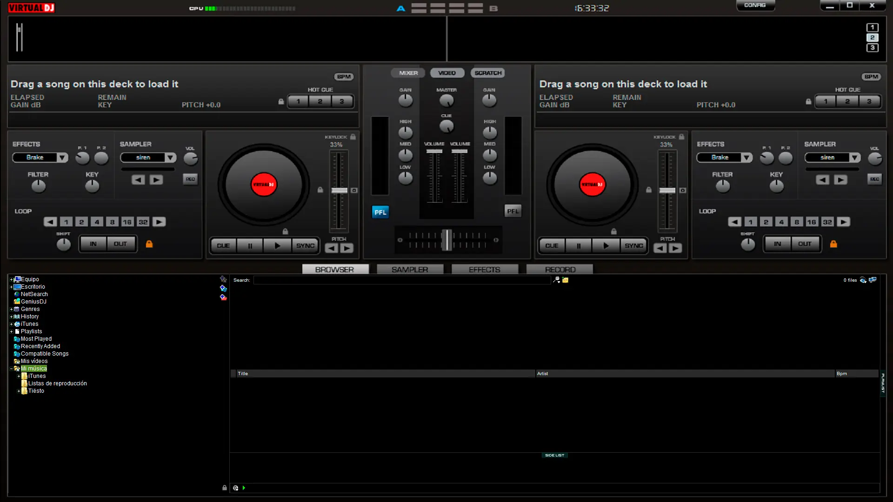Expand the Genres tree node

coord(11,309)
